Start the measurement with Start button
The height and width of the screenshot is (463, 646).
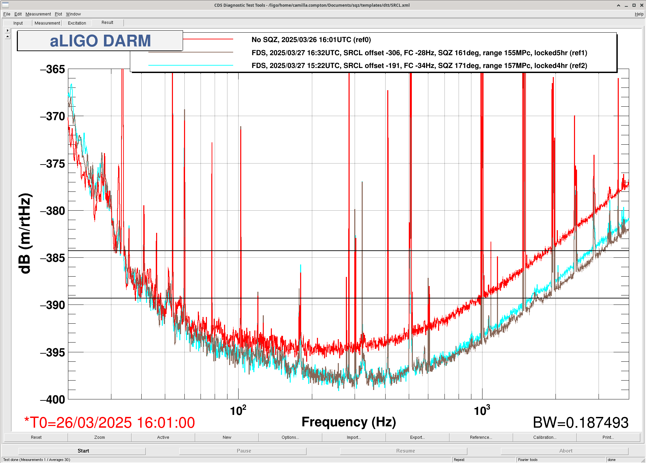(x=82, y=451)
